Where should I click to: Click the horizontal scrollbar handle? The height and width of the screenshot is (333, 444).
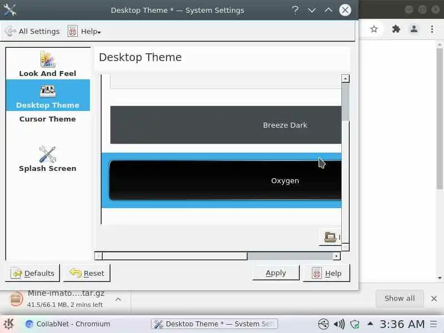pos(175,256)
